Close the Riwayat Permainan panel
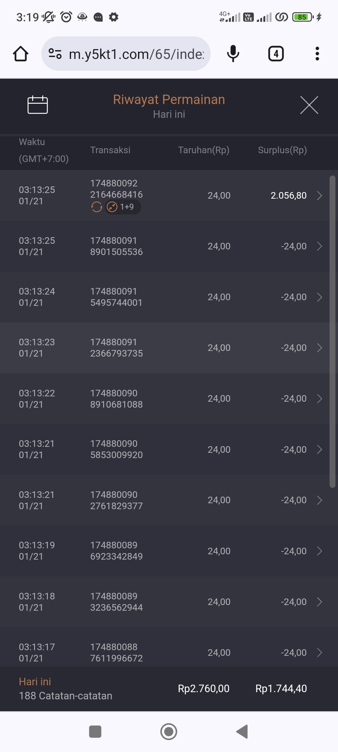 [309, 105]
